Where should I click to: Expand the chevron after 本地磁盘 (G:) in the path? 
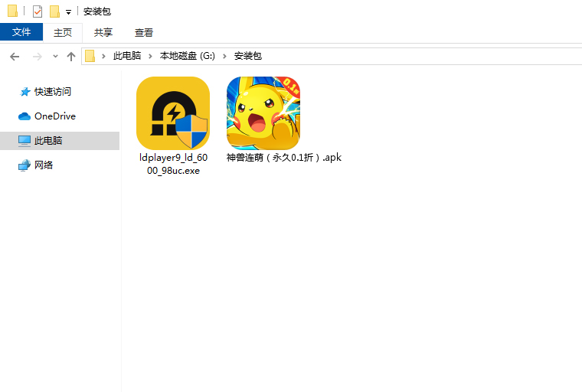225,57
